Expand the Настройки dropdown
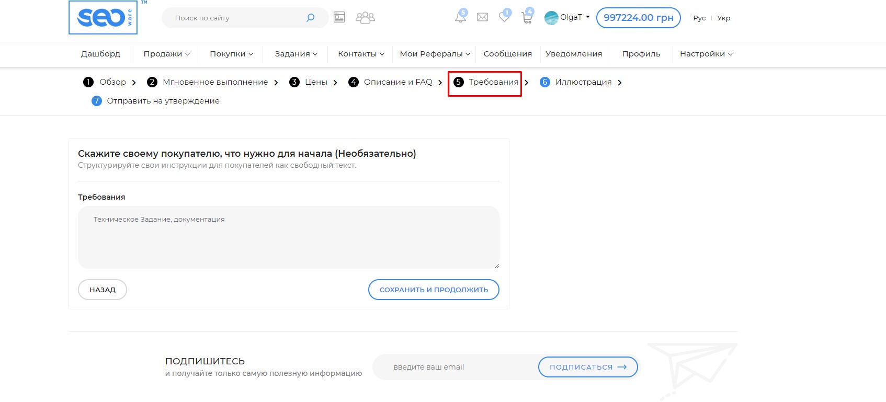Viewport: 886px width, 402px height. 706,54
